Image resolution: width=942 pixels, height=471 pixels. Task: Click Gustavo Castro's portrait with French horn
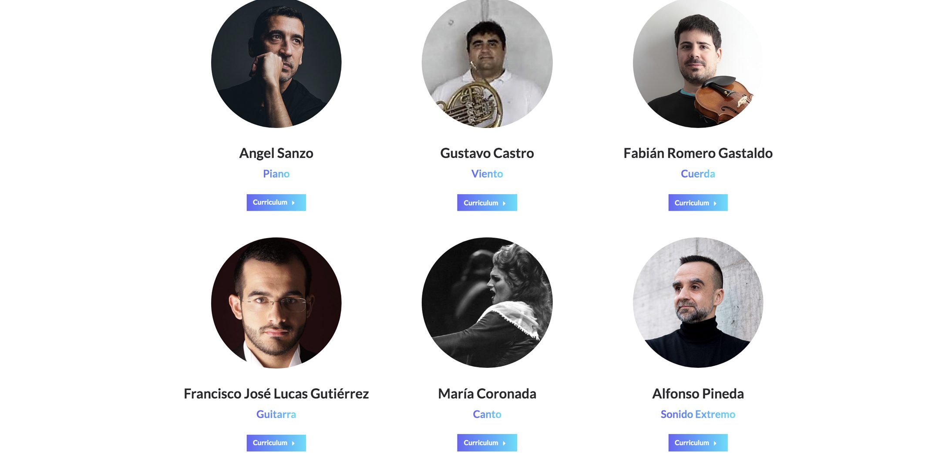point(487,63)
